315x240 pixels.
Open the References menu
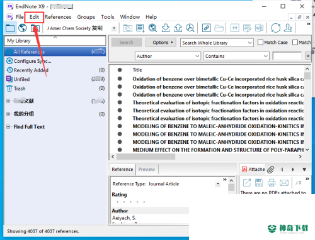[x=58, y=17]
